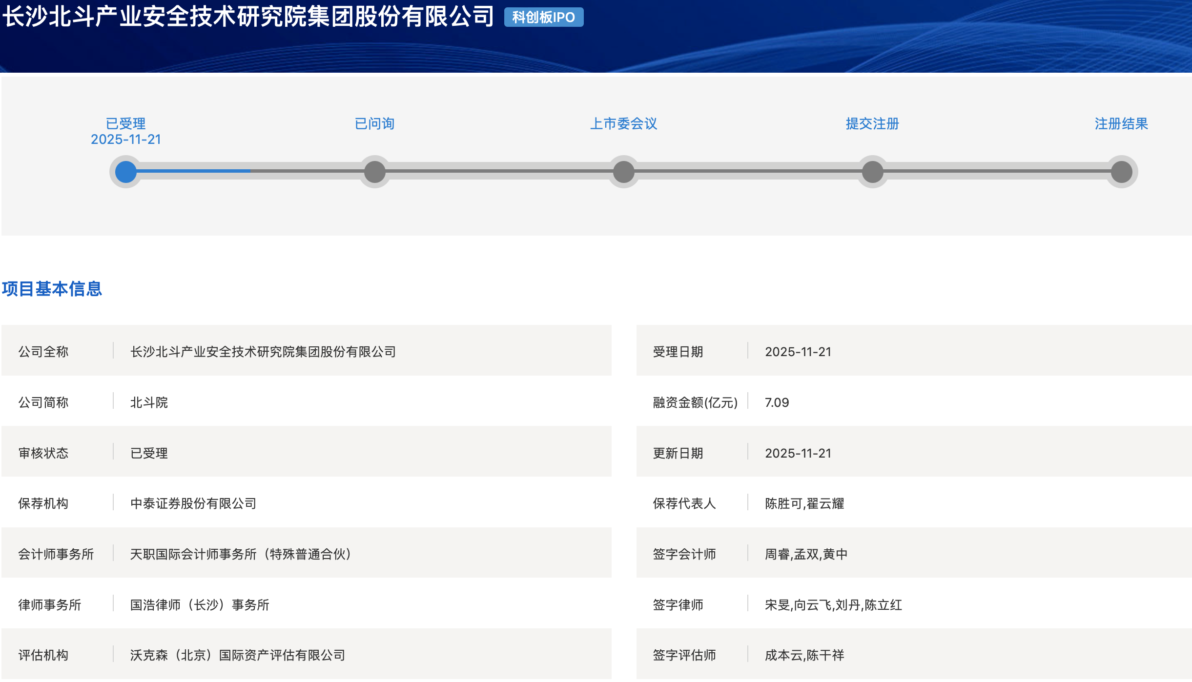Click the appraiser 沃克森（北京）国际资产评估有限公司
The width and height of the screenshot is (1192, 682).
(x=238, y=655)
